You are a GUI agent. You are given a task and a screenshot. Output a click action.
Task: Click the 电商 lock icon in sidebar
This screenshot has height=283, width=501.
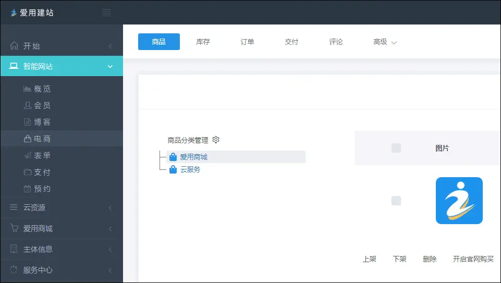pyautogui.click(x=28, y=139)
